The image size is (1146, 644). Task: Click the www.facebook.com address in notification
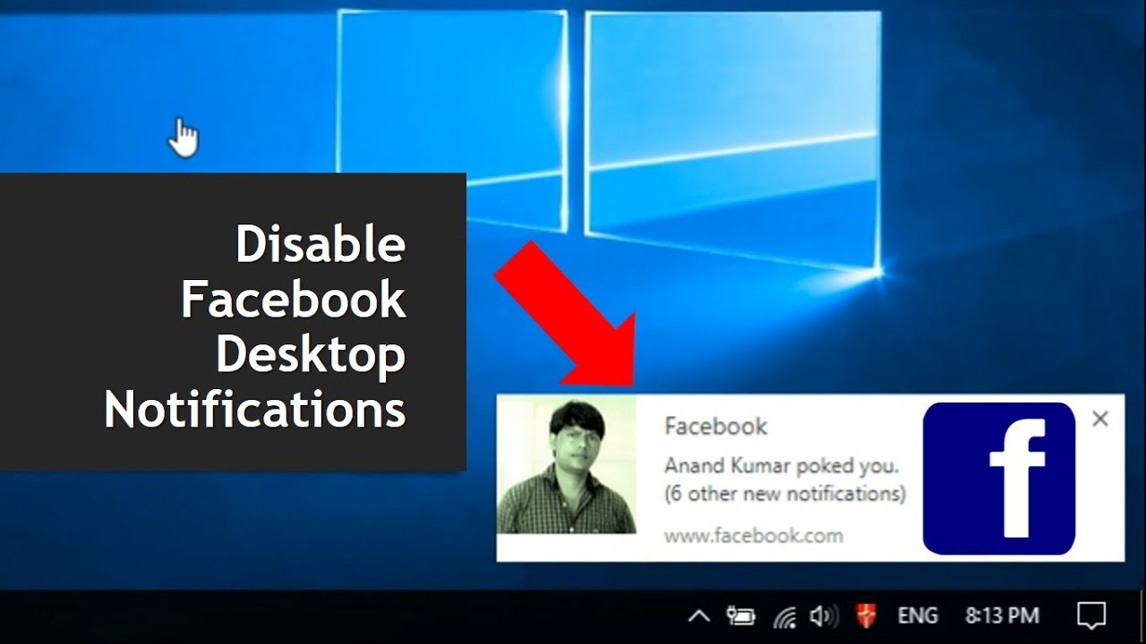click(753, 536)
